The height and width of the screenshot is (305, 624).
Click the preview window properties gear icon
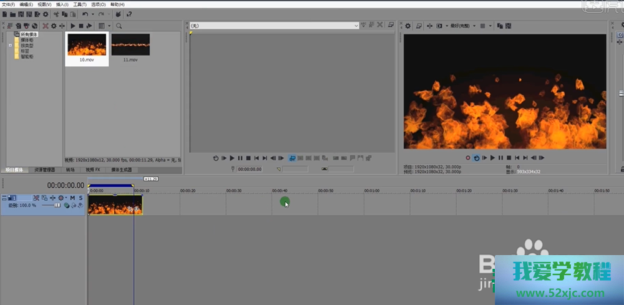tap(408, 26)
